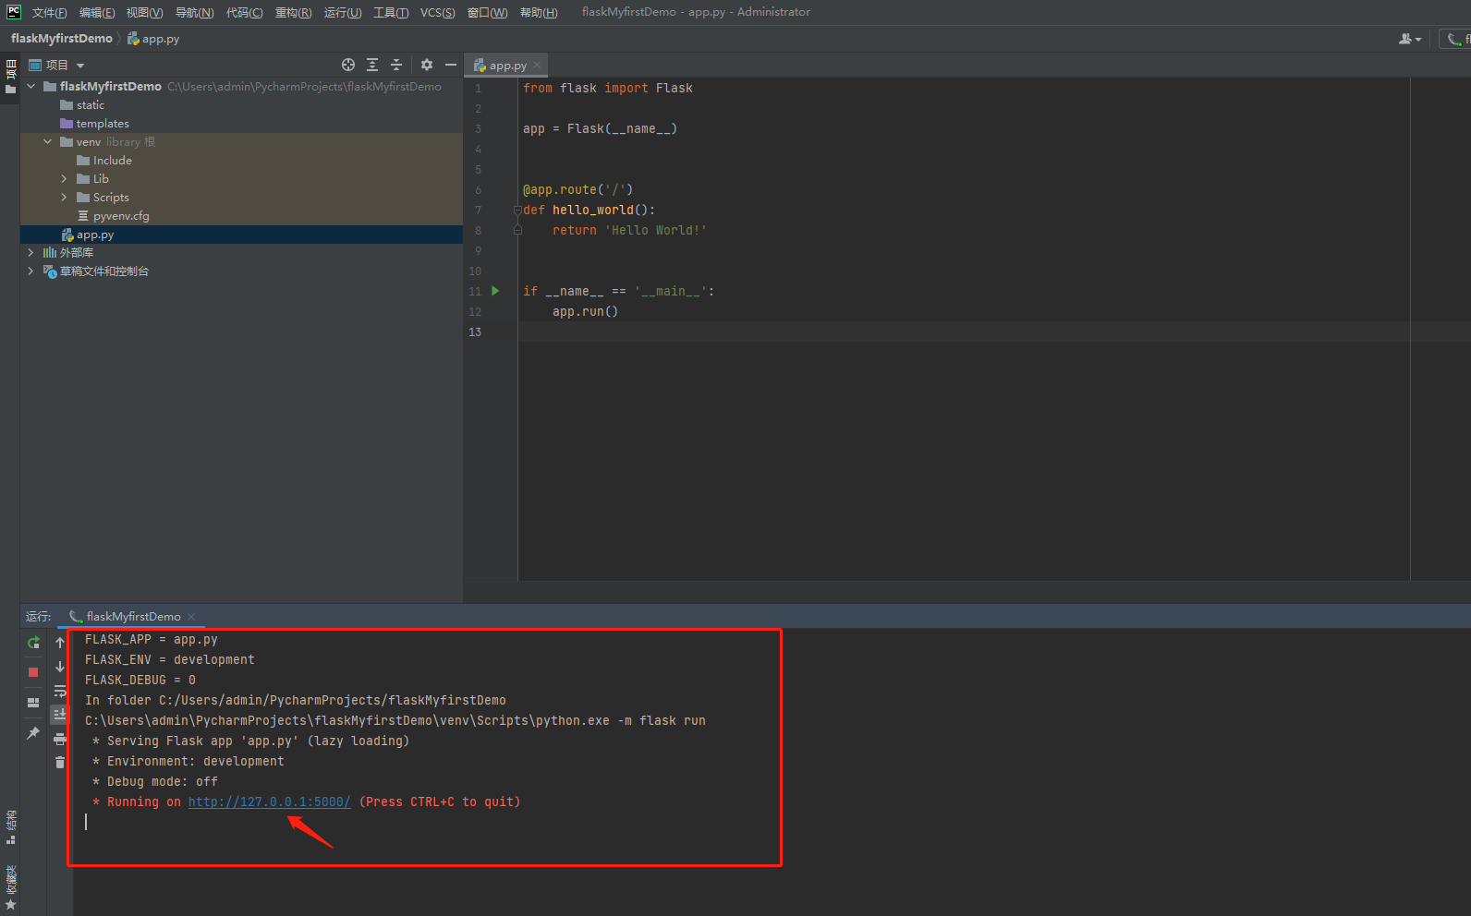Open the Favorites side tool window

click(x=11, y=887)
